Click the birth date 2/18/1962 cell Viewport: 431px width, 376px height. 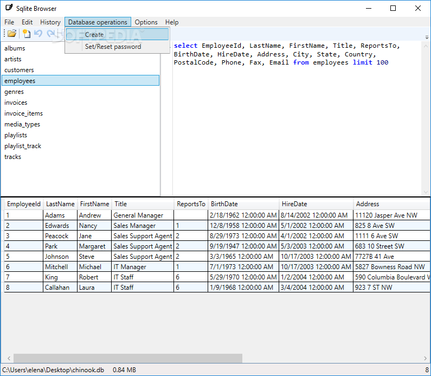click(x=243, y=215)
